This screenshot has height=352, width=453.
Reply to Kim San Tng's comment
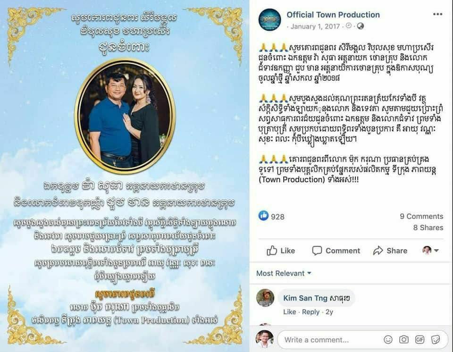click(x=310, y=312)
